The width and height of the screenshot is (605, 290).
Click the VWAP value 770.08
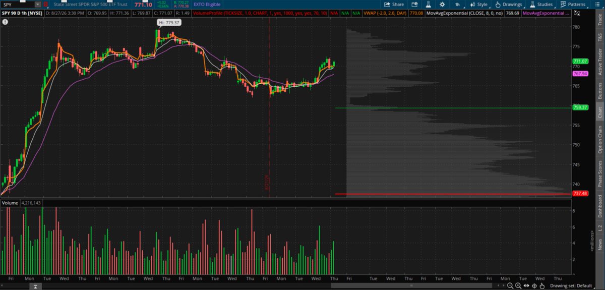(417, 13)
